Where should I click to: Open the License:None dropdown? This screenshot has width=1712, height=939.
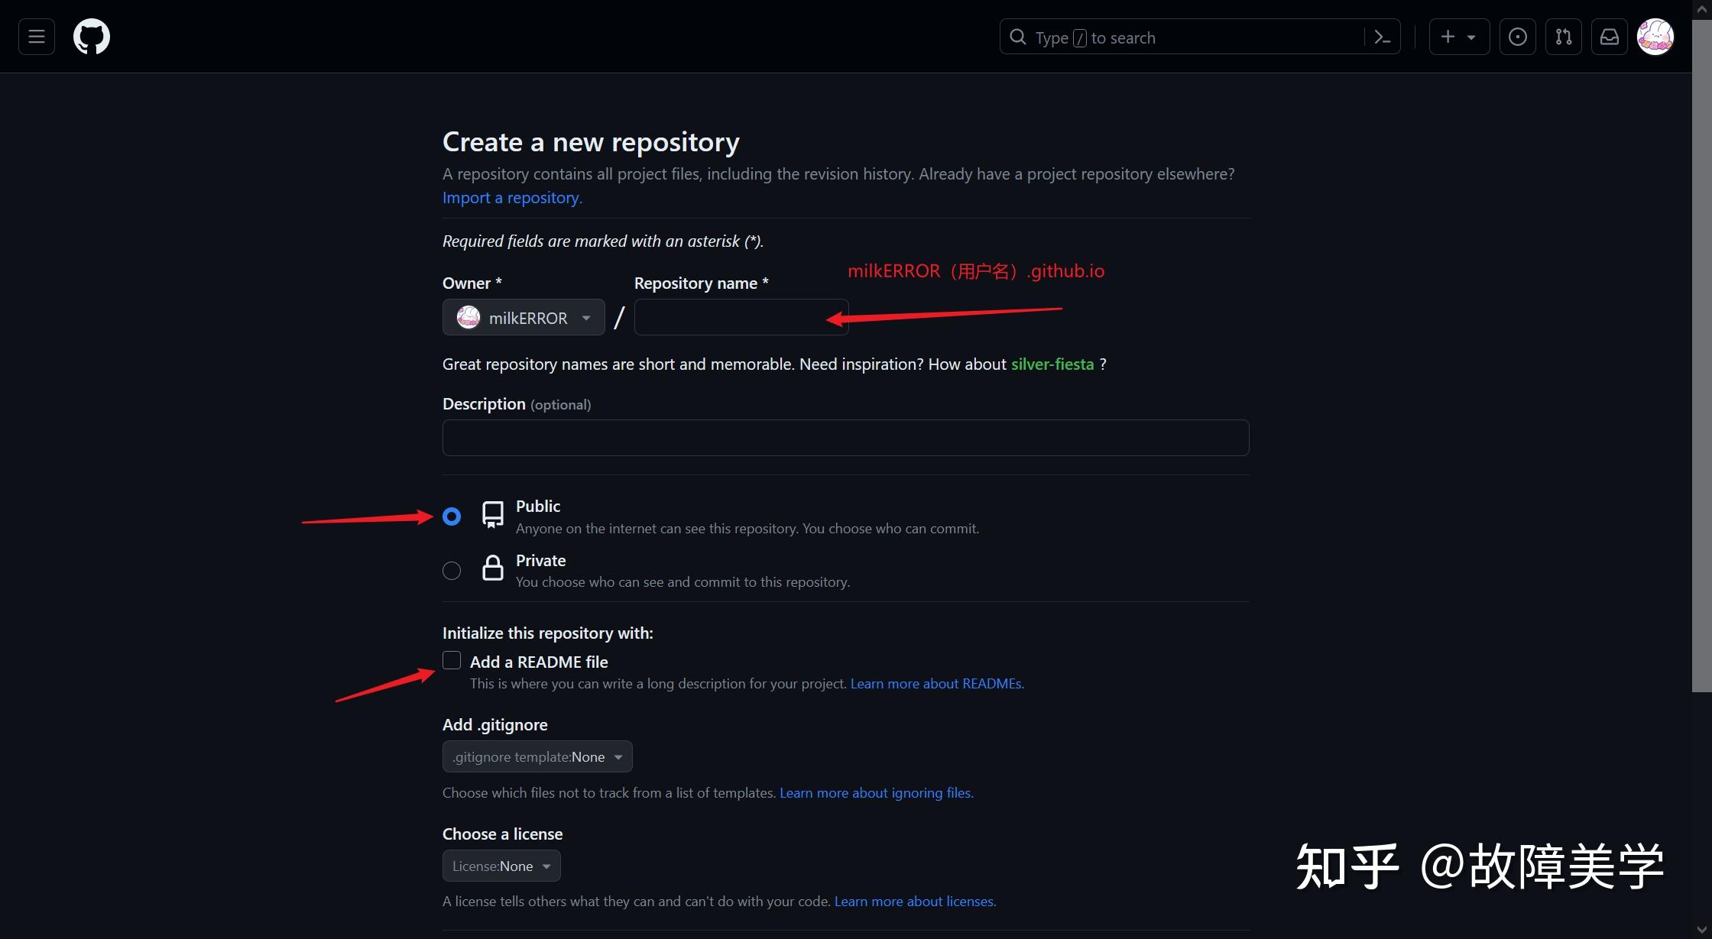[501, 866]
